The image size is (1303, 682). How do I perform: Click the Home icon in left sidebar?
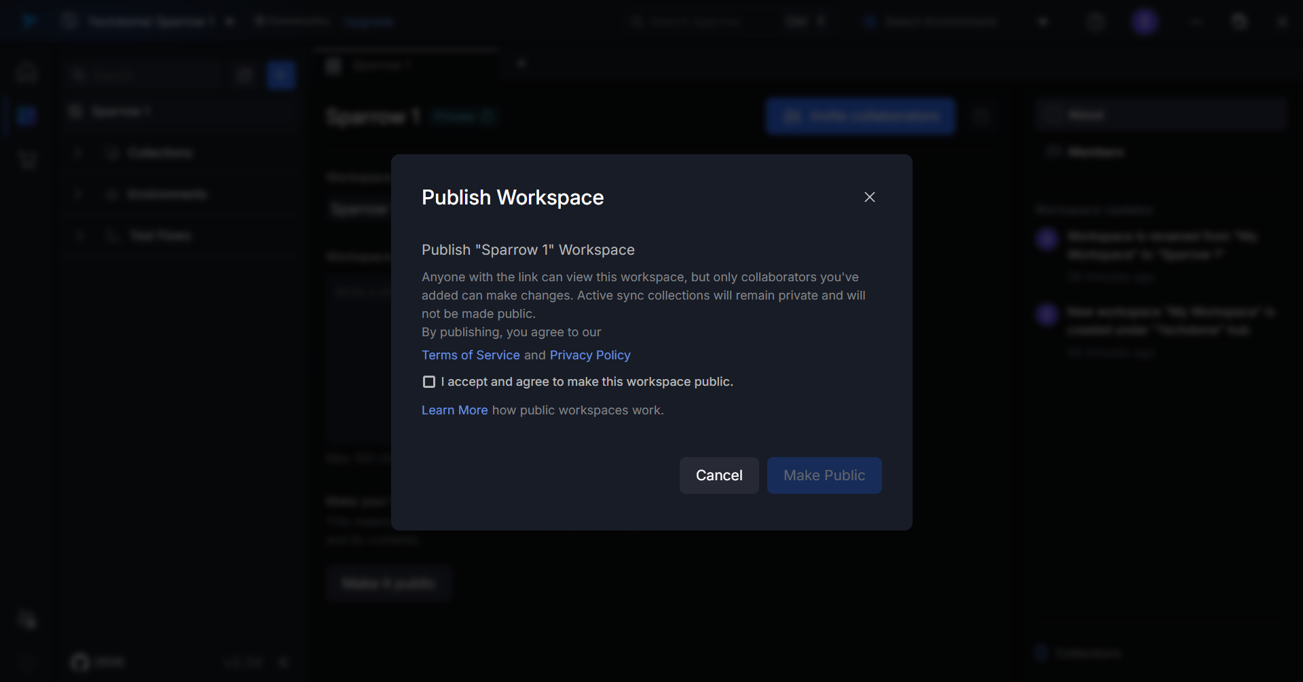point(27,73)
